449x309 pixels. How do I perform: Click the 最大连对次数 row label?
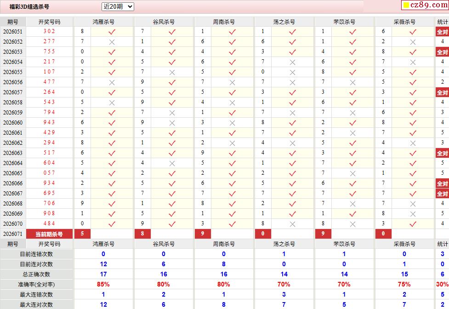[36, 304]
